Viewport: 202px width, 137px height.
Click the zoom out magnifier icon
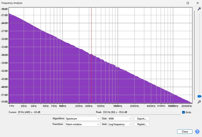pos(199,102)
